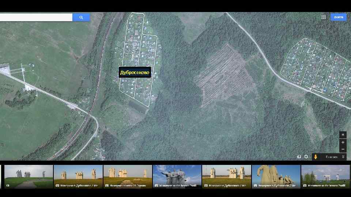The image size is (351, 197).
Task: Open thumbnail 'Мемориал памяти 28 Героям'
Action: [128, 177]
